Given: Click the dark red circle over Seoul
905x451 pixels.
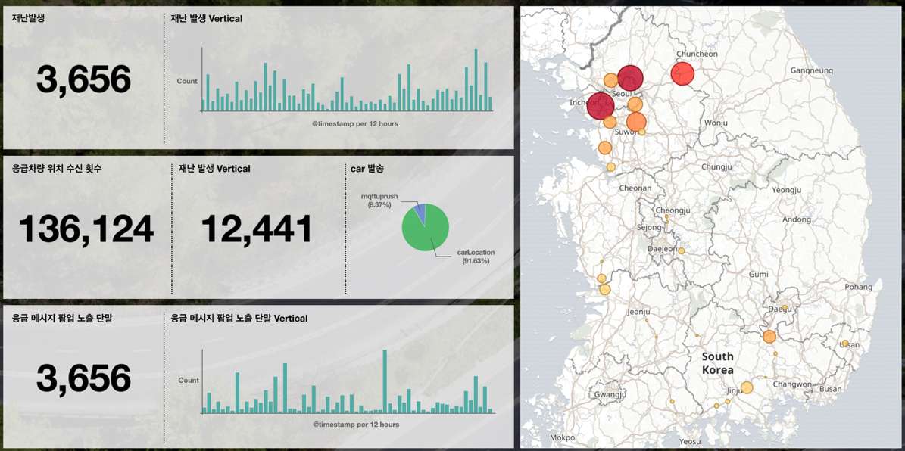Looking at the screenshot, I should pos(630,78).
